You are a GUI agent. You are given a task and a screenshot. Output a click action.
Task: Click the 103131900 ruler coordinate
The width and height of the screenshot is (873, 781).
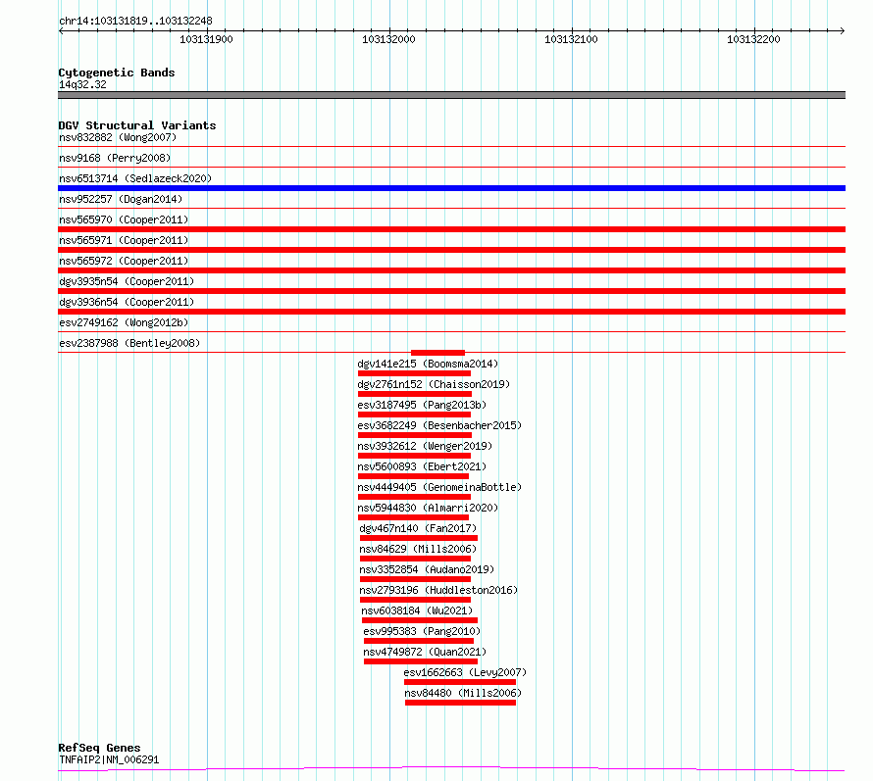206,39
